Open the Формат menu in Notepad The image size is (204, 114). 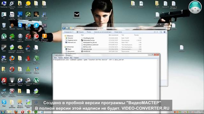click(x=66, y=58)
